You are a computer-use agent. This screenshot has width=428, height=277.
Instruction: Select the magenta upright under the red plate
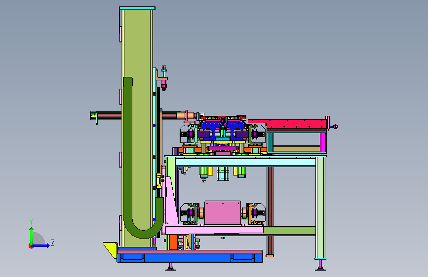(323, 142)
